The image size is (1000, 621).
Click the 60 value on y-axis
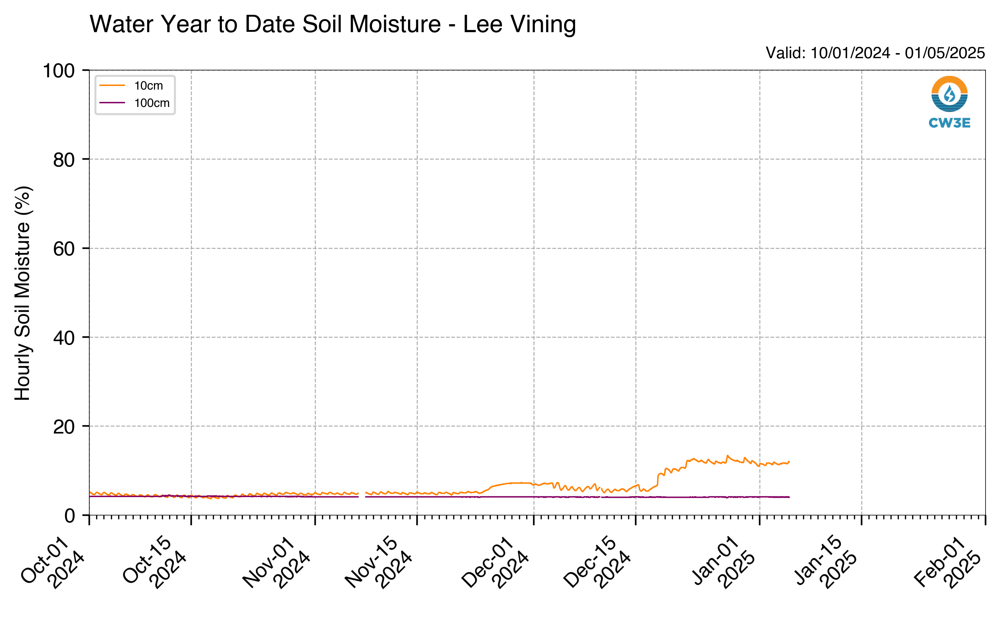[x=64, y=249]
